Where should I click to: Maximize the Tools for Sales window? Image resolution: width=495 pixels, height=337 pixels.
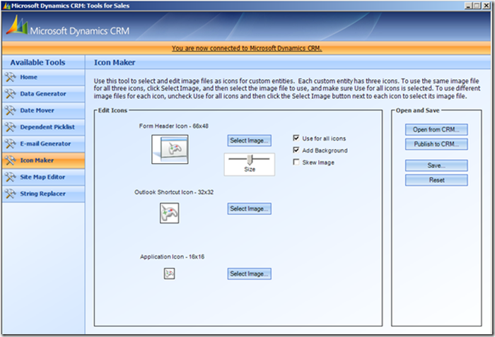[x=477, y=6]
